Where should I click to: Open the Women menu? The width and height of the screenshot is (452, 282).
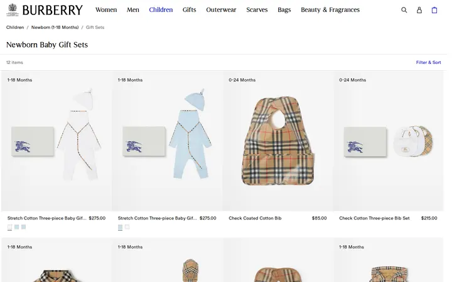(x=106, y=10)
